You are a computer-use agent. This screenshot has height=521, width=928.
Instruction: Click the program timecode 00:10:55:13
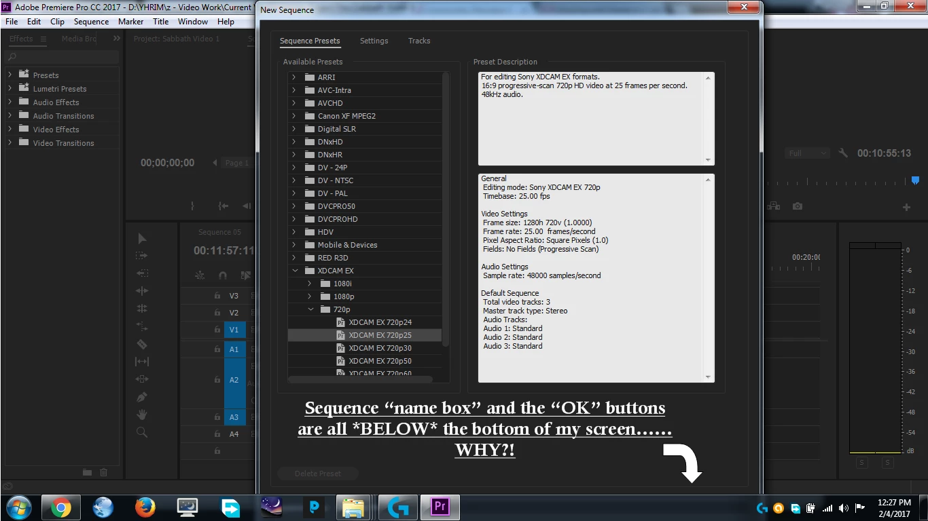[884, 153]
